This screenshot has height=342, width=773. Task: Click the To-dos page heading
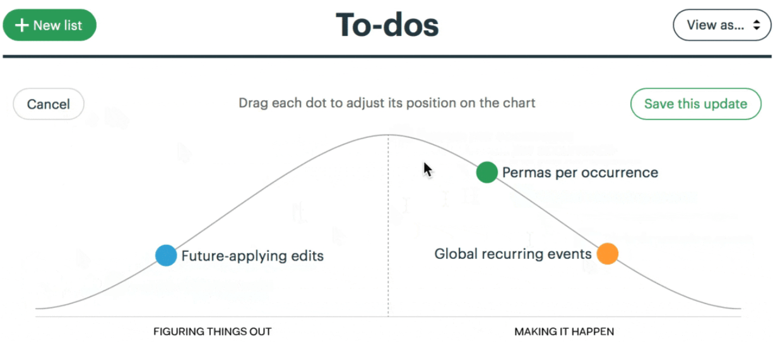387,25
